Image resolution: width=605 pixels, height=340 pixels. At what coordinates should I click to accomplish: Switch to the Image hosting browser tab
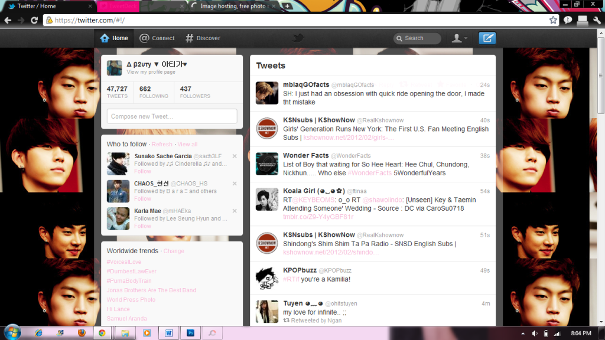(x=233, y=6)
